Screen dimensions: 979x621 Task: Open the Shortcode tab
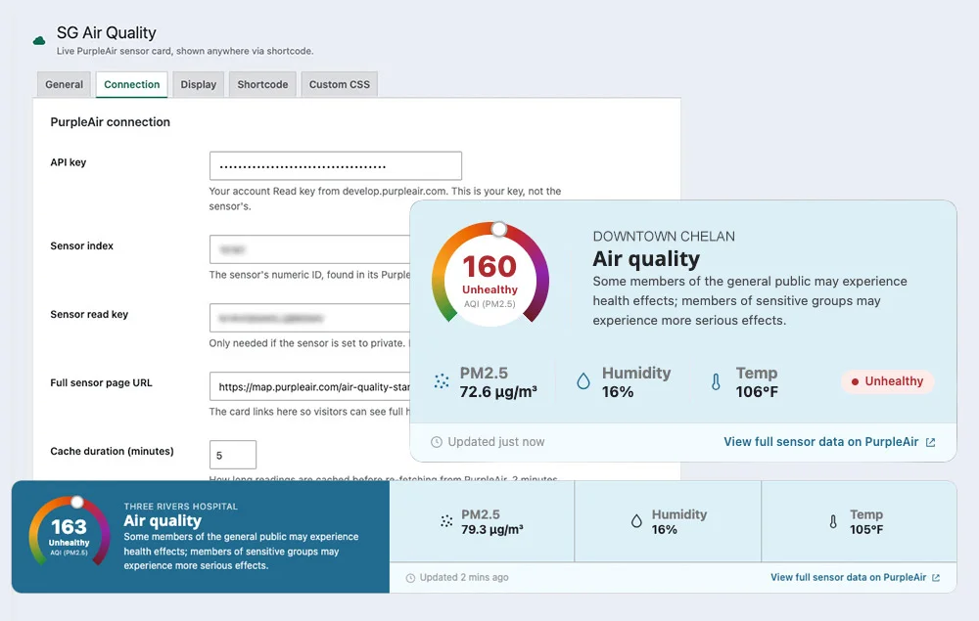pyautogui.click(x=262, y=84)
